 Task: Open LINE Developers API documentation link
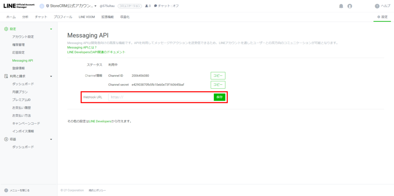(x=96, y=52)
